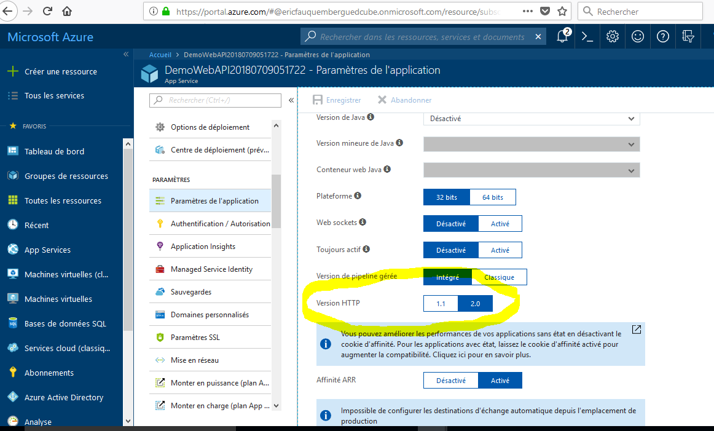
Task: Set Web sockets to Désactivé
Action: (451, 224)
